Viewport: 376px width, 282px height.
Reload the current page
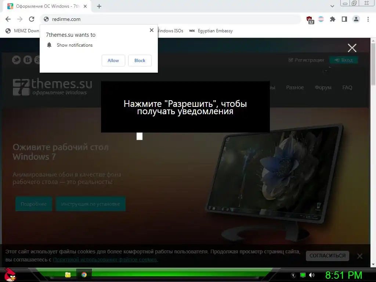[32, 19]
